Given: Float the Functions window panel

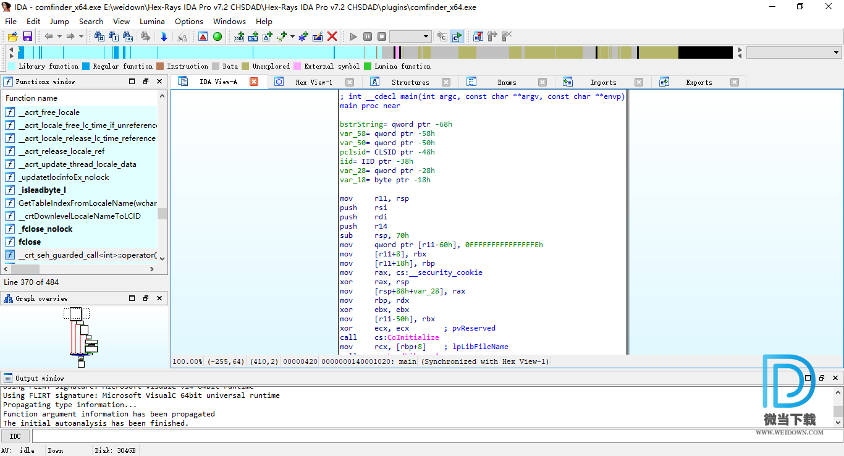Looking at the screenshot, I should (146, 82).
